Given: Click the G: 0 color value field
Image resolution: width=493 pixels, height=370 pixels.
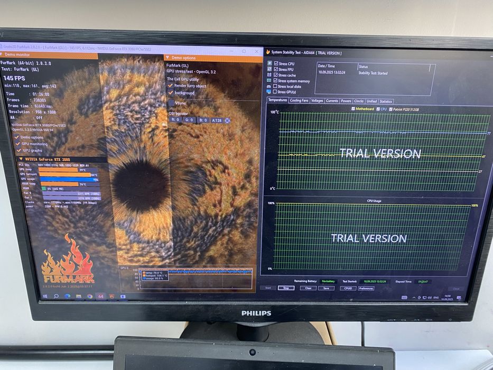Looking at the screenshot, I should pos(189,120).
